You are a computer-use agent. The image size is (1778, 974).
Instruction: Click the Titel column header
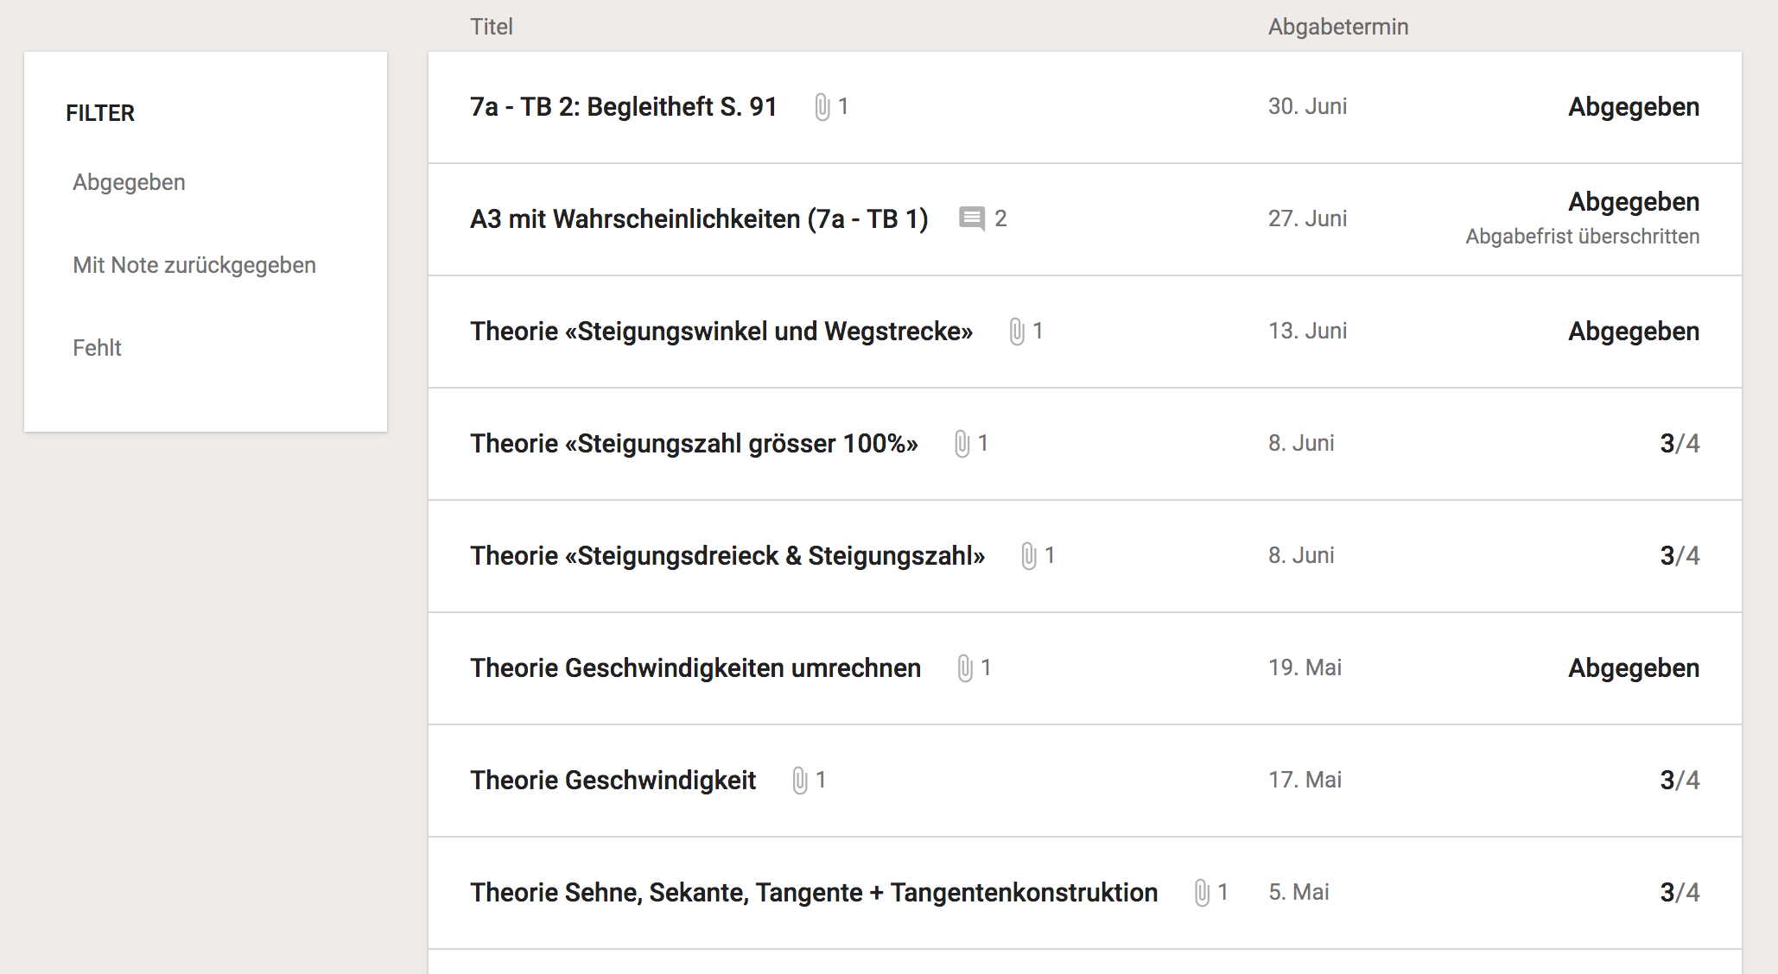pos(491,27)
